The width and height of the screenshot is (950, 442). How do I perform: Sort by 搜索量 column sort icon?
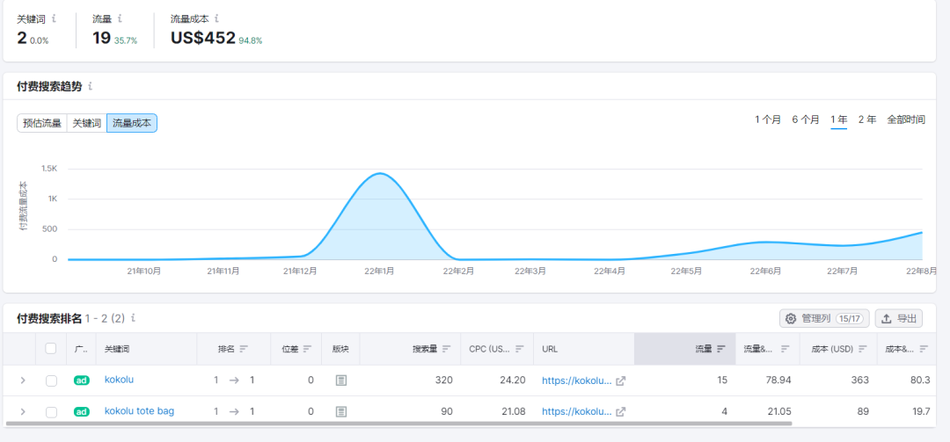point(447,349)
